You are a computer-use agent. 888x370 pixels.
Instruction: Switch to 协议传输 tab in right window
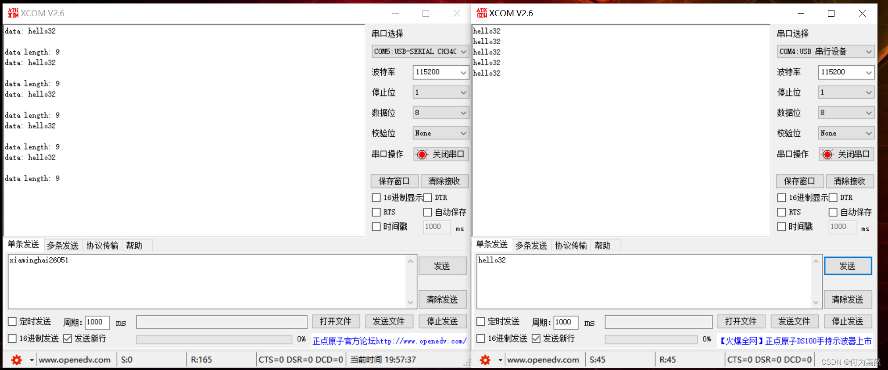[571, 245]
